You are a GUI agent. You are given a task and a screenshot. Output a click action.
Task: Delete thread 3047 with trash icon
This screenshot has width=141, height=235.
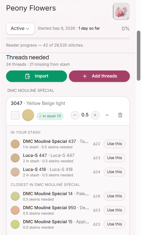coord(120,115)
